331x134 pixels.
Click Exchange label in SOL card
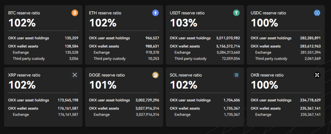(x=182, y=115)
